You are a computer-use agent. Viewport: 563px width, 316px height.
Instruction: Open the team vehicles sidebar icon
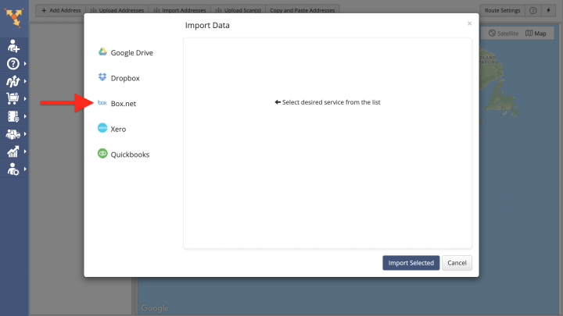(x=13, y=134)
